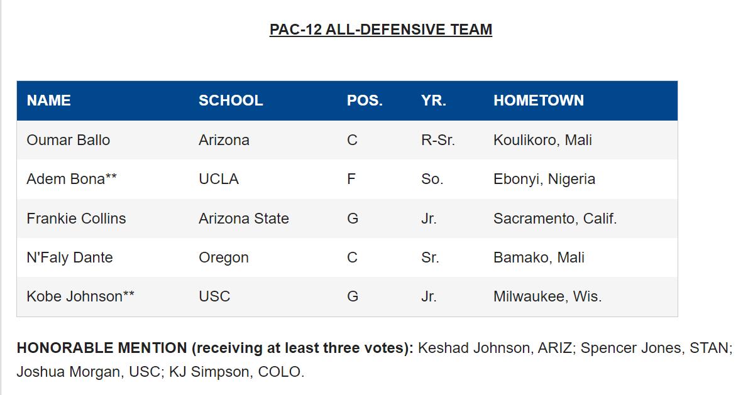Click the Ebonyi, Nigeria hometown cell
This screenshot has width=748, height=395.
pyautogui.click(x=544, y=179)
